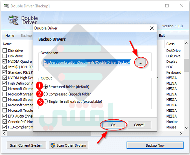
Task: Click the Destination path field
Action: (x=87, y=63)
